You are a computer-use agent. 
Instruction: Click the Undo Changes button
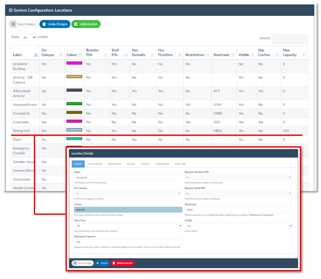pos(55,24)
